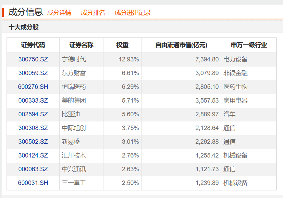Screen dimensions: 283x198
Task: Click the 自由流通市值(亿元) column header
Action: (181, 45)
